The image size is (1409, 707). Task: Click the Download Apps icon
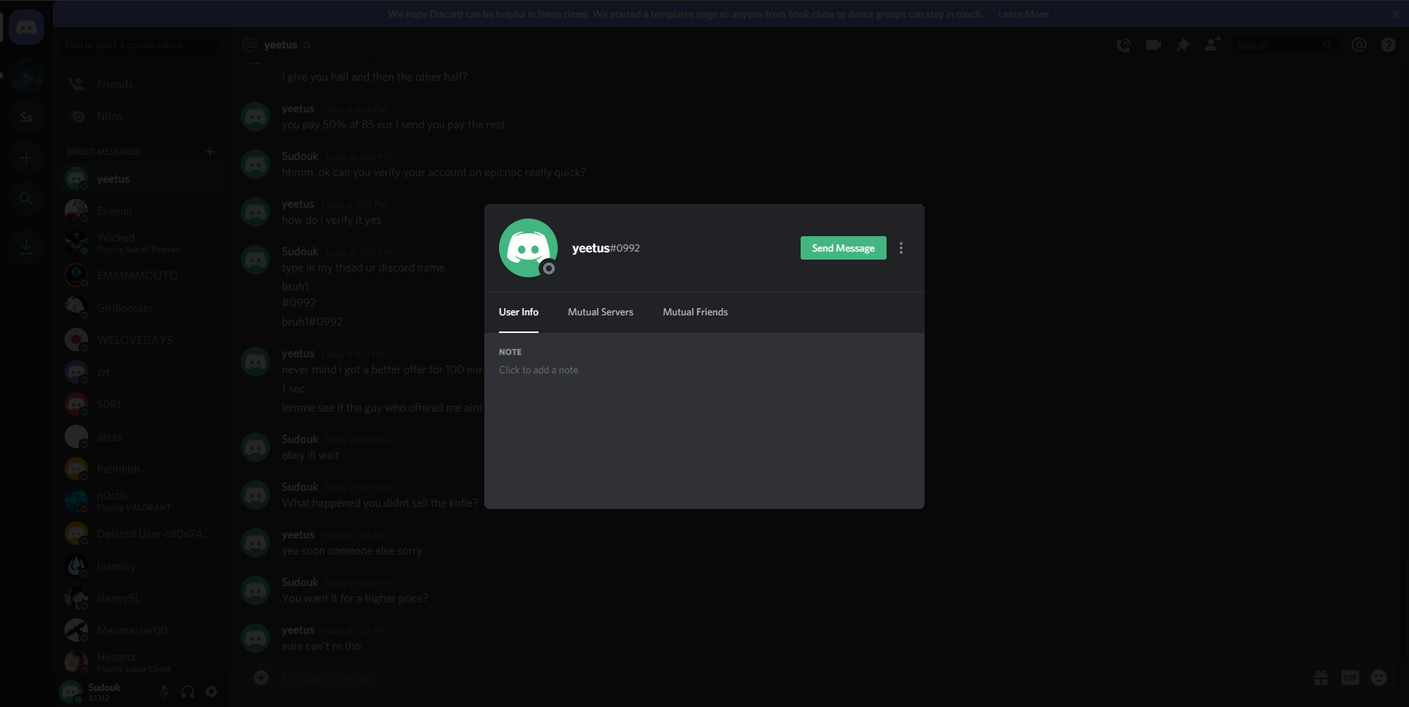click(26, 247)
